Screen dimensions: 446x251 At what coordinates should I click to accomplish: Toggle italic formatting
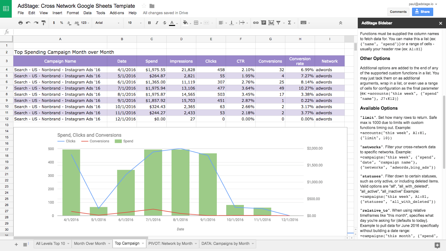[x=157, y=23]
